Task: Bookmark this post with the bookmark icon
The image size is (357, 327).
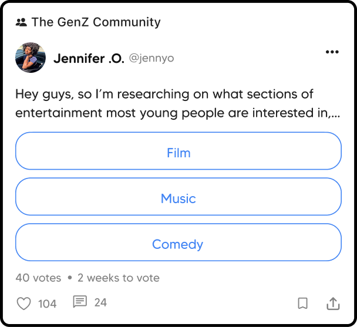Action: tap(302, 304)
